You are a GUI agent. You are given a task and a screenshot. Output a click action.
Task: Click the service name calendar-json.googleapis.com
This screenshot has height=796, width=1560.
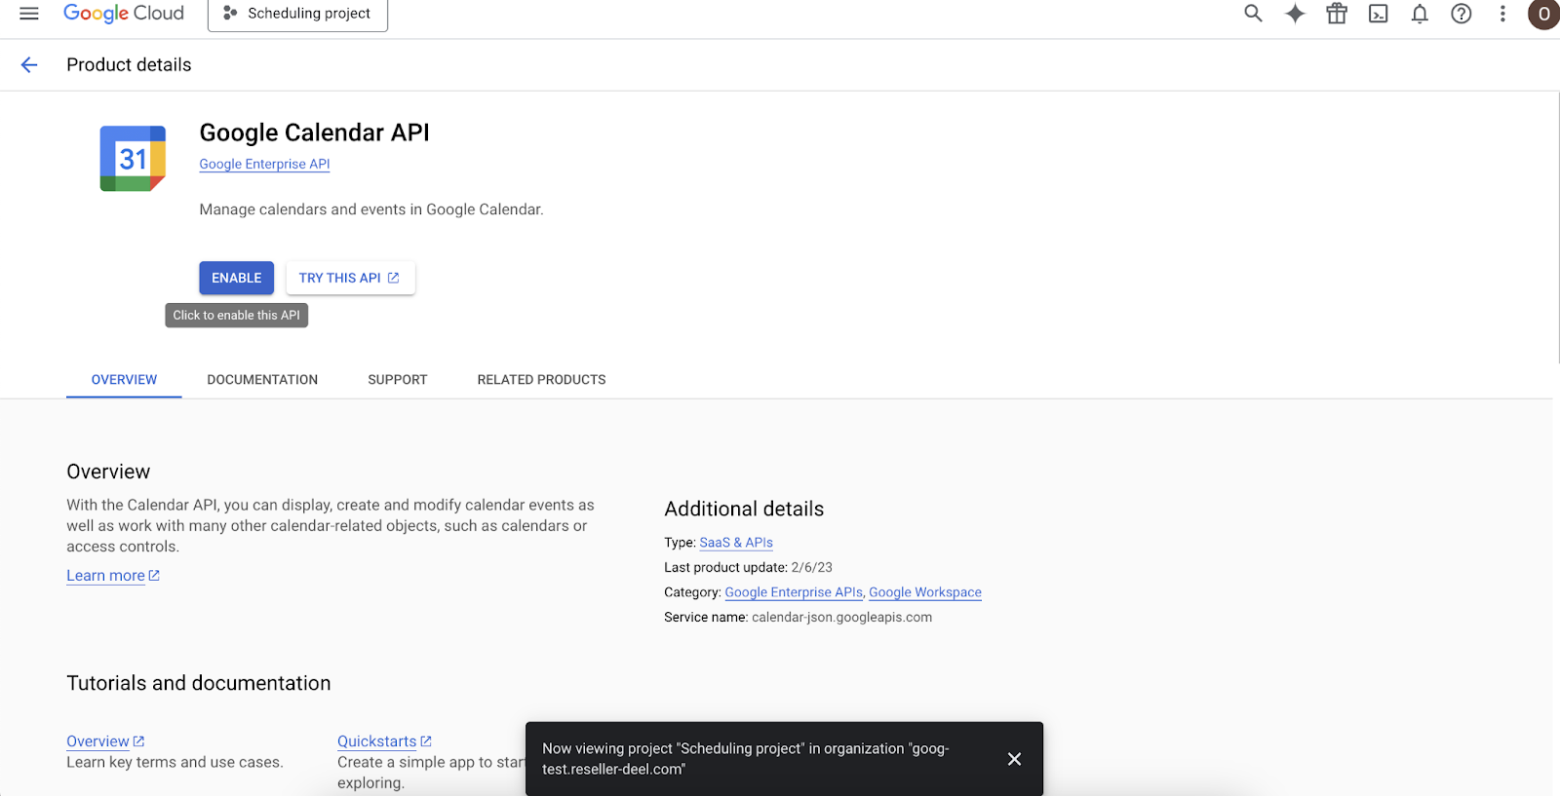click(x=841, y=618)
